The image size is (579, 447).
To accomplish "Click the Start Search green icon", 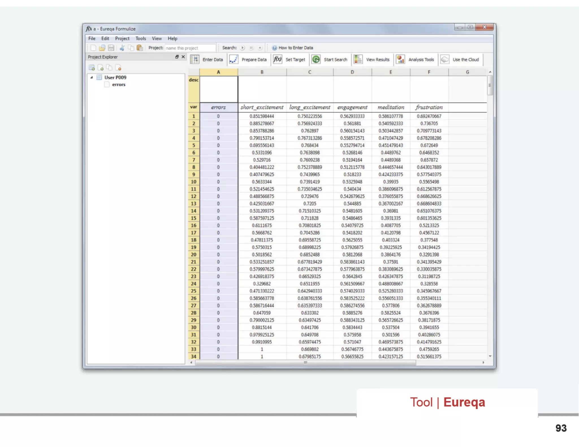I will (x=316, y=59).
